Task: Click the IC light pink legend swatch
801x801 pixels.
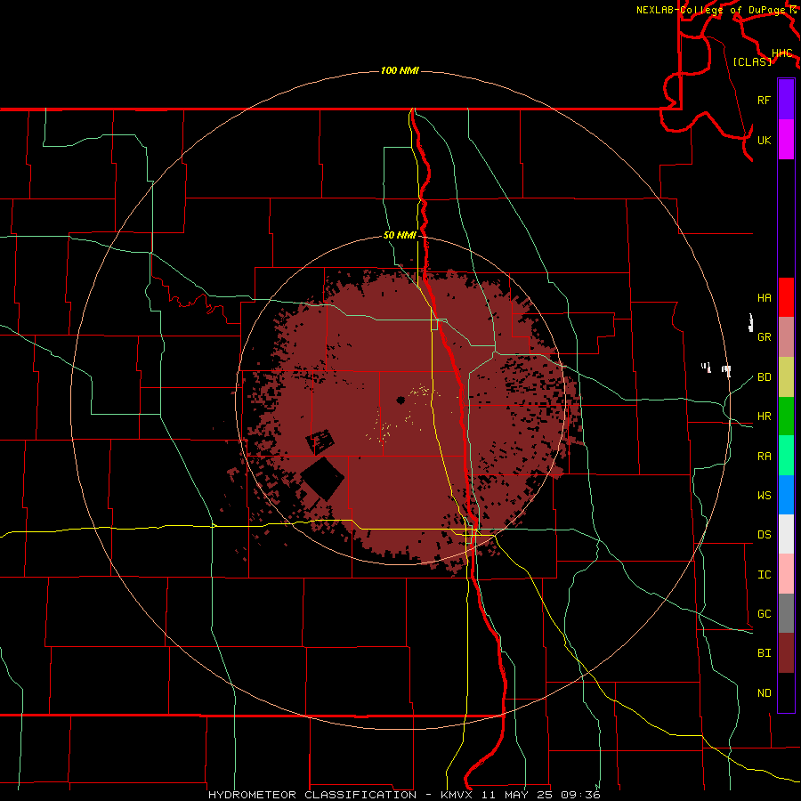Action: 786,574
